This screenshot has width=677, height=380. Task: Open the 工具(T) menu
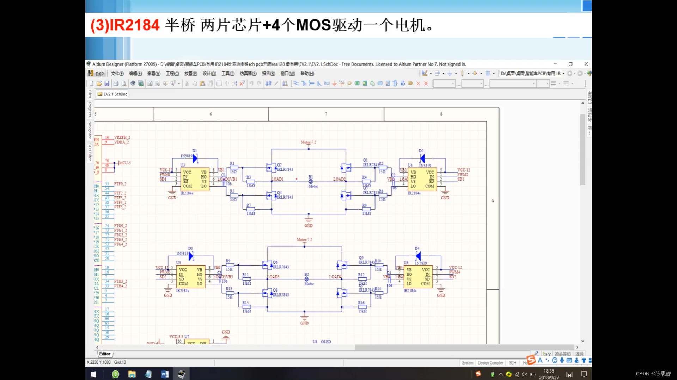tap(228, 73)
